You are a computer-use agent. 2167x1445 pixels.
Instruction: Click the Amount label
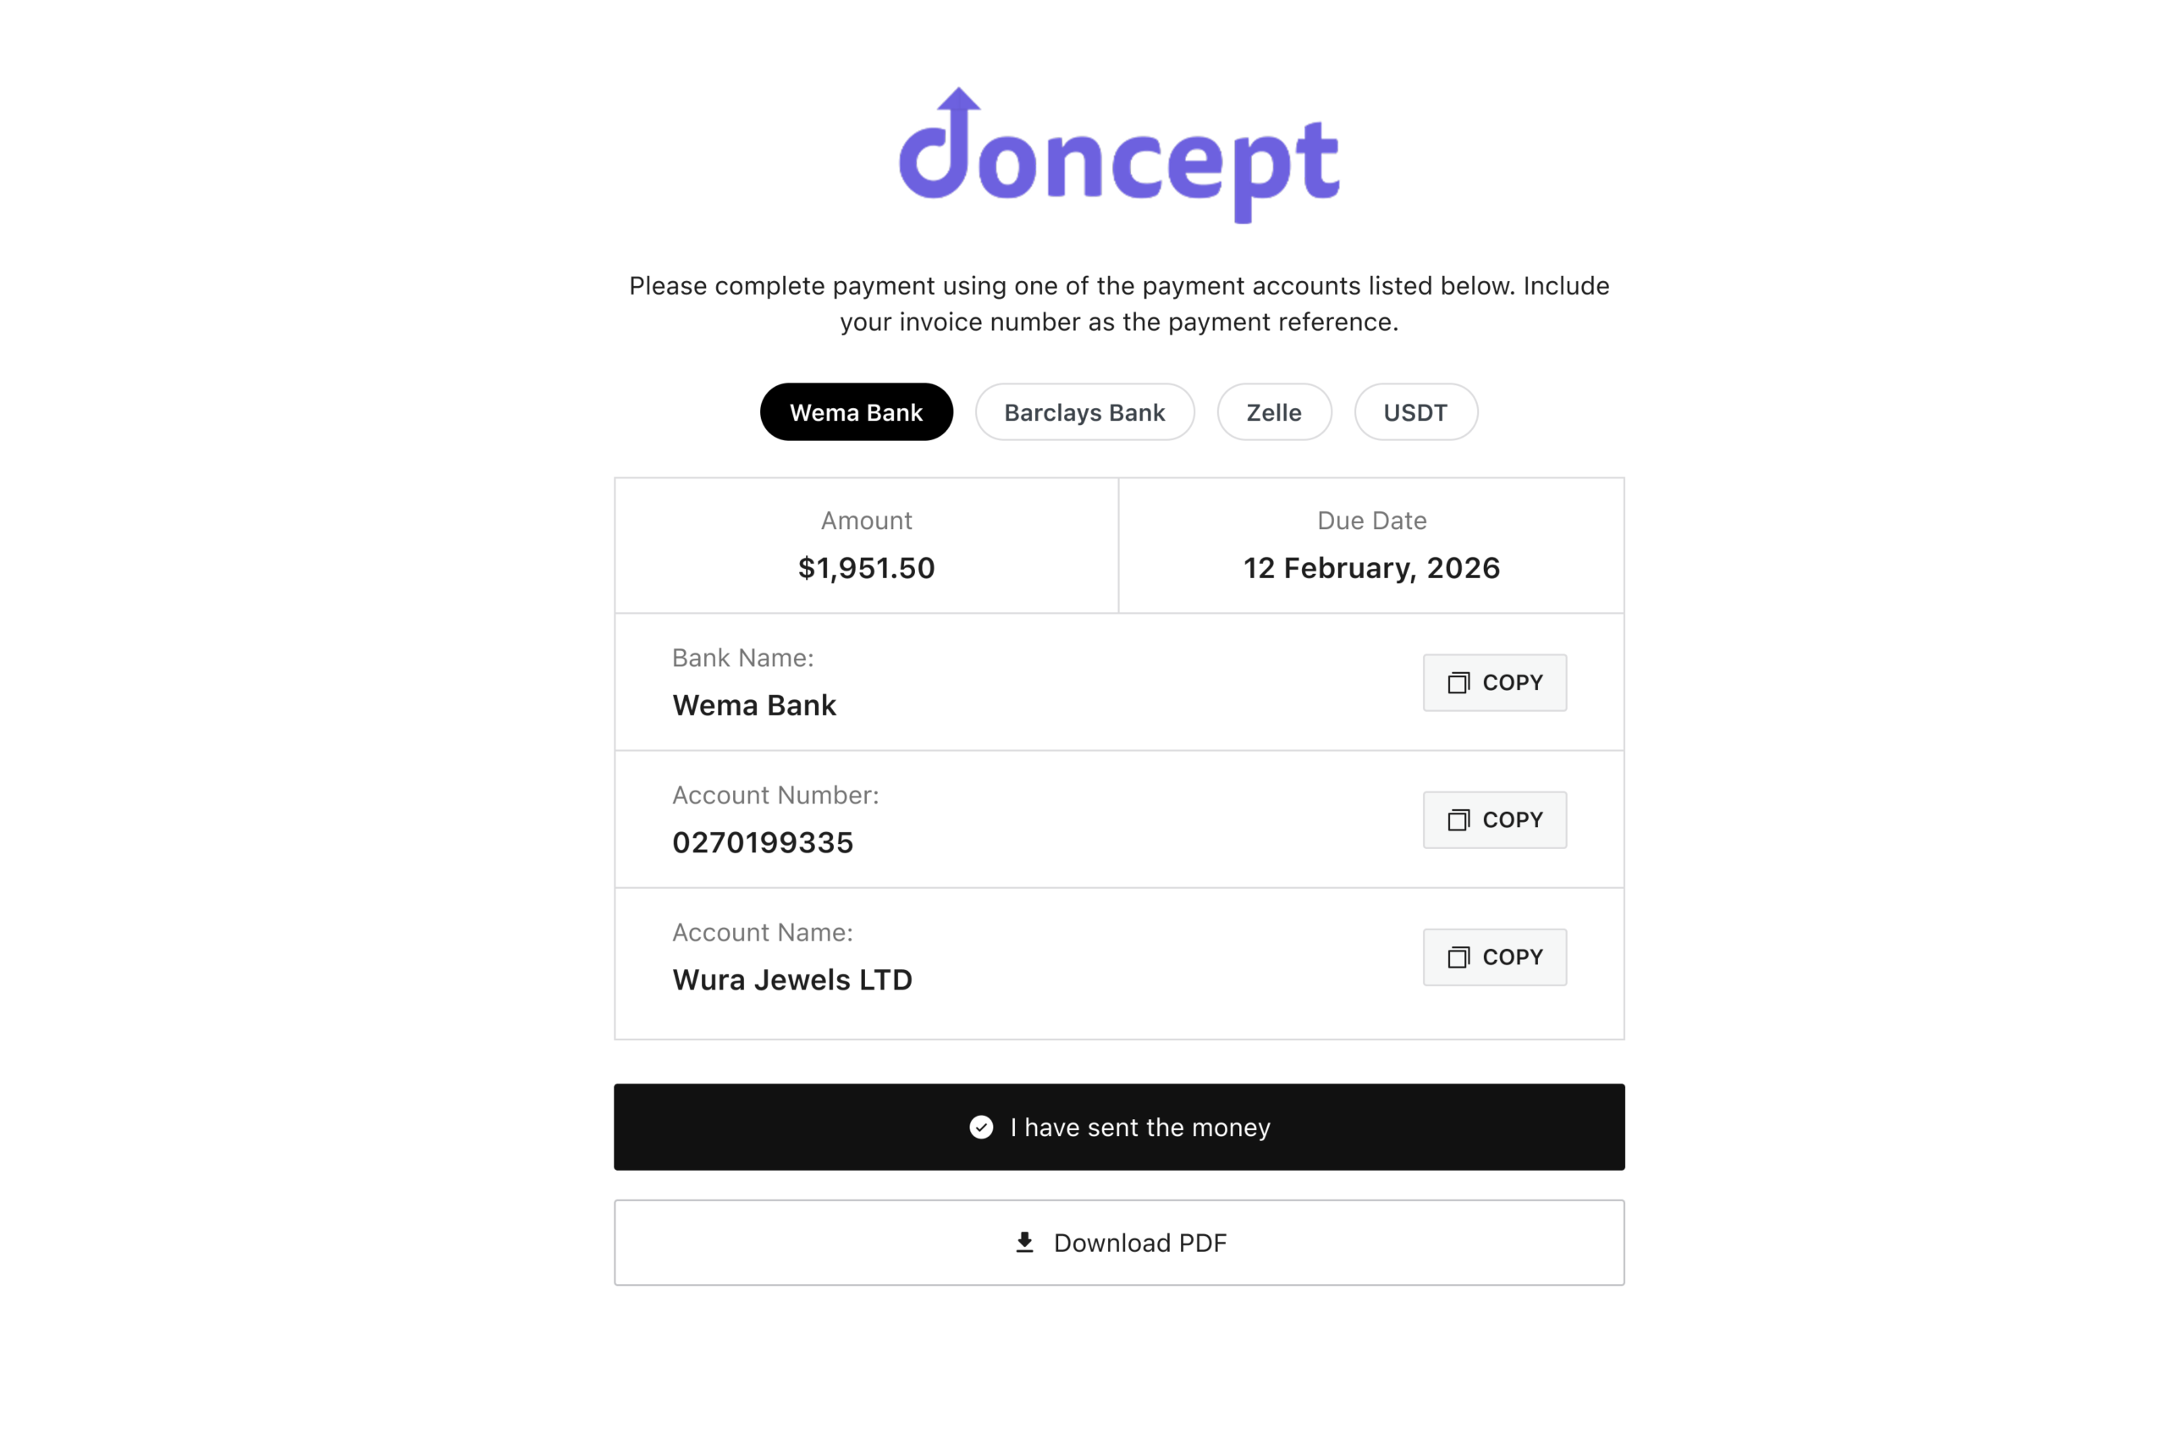pos(866,521)
